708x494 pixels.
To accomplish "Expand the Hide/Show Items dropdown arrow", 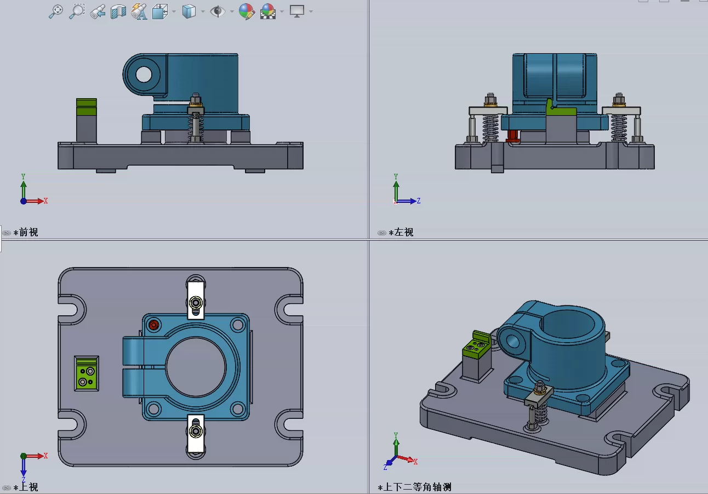I will (231, 12).
